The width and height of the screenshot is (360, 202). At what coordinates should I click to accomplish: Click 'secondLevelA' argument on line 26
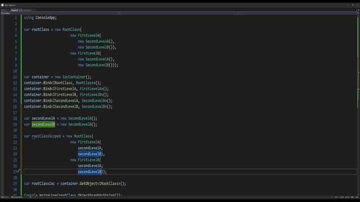coord(89,166)
